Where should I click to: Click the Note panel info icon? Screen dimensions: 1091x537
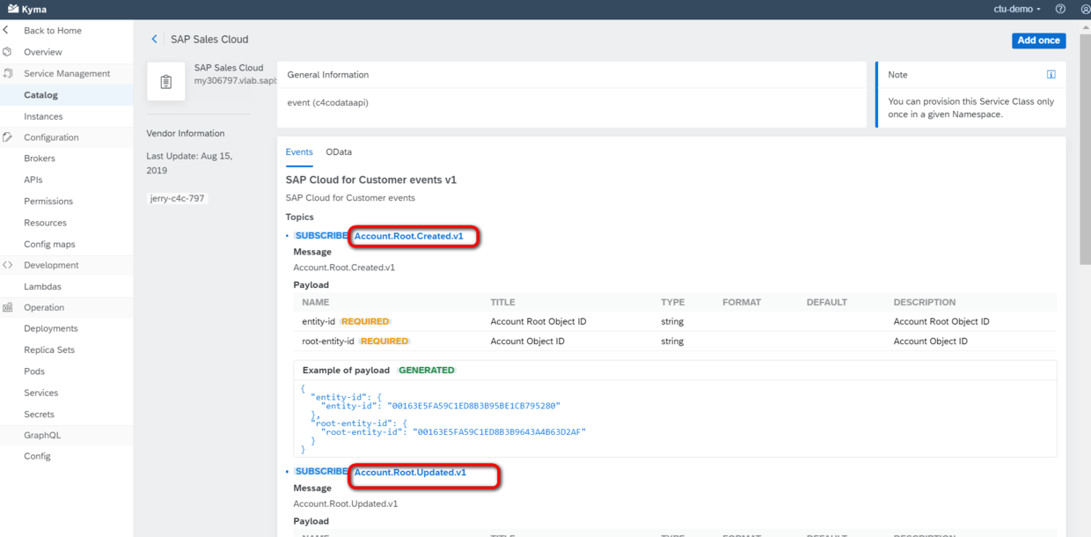tap(1051, 75)
